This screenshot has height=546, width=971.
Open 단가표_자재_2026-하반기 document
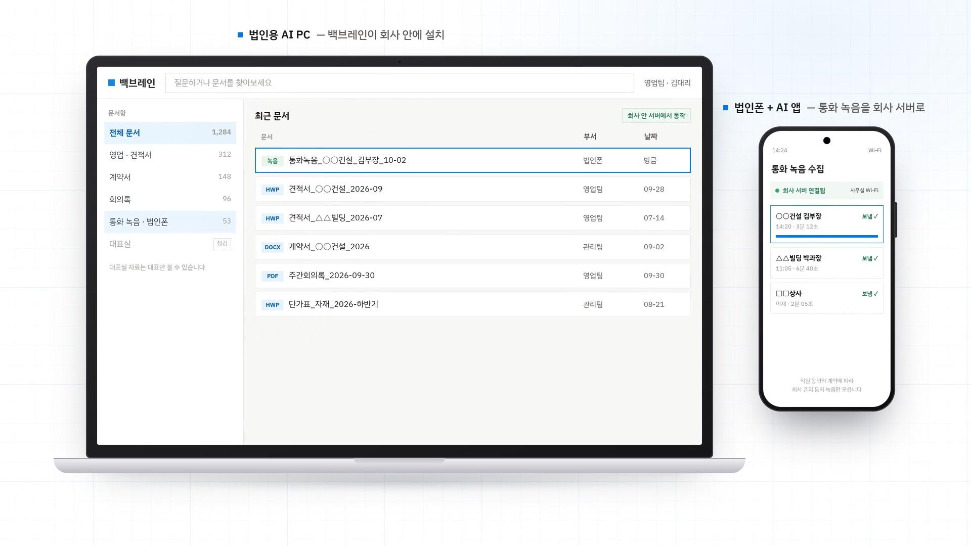coord(473,304)
